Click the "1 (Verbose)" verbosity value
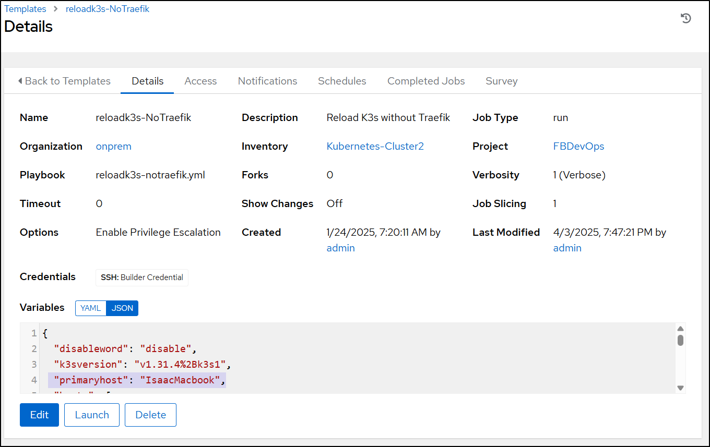The image size is (710, 447). click(579, 175)
